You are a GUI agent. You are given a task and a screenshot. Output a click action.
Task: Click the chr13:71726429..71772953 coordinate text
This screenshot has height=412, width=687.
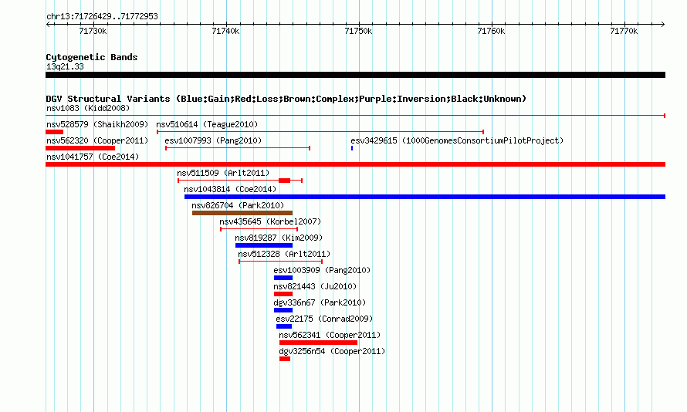coord(102,16)
